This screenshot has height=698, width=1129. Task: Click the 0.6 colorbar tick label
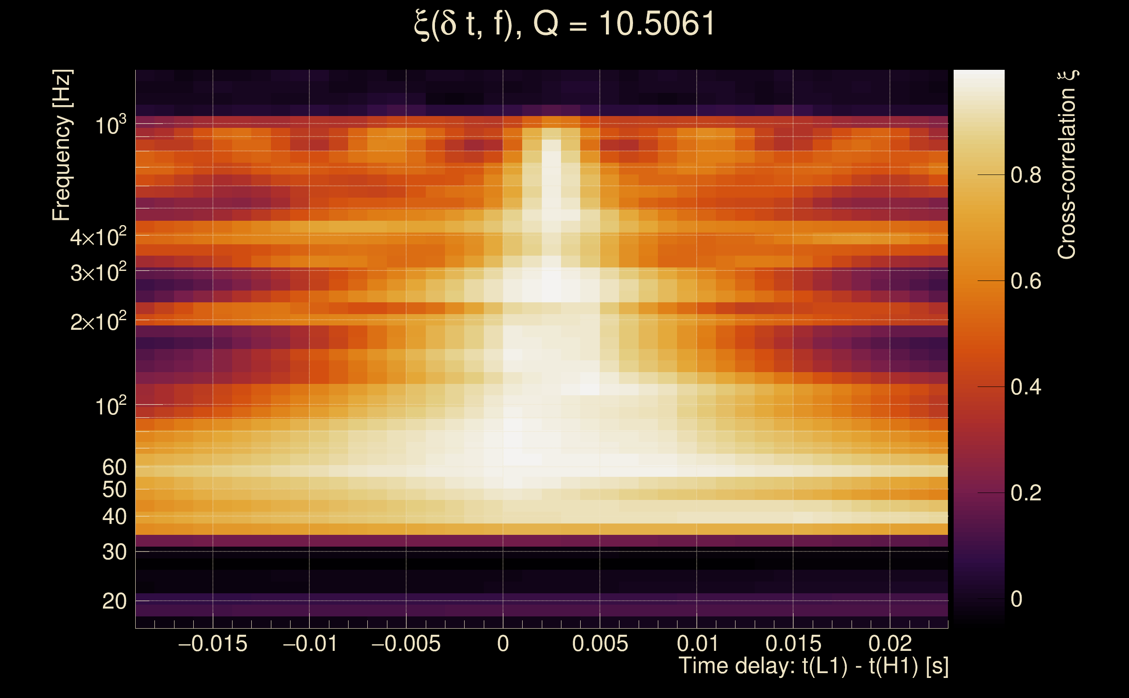pyautogui.click(x=1026, y=281)
